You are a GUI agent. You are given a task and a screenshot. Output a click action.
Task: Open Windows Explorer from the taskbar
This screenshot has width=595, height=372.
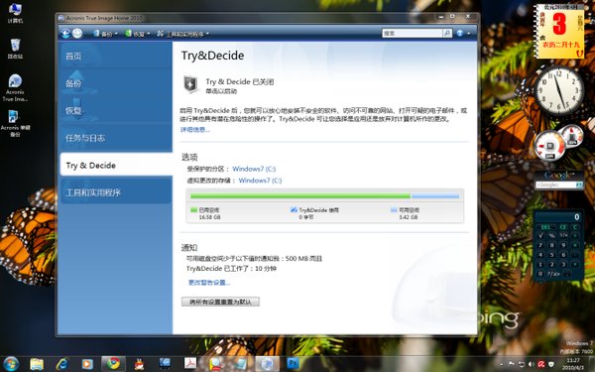tap(37, 364)
